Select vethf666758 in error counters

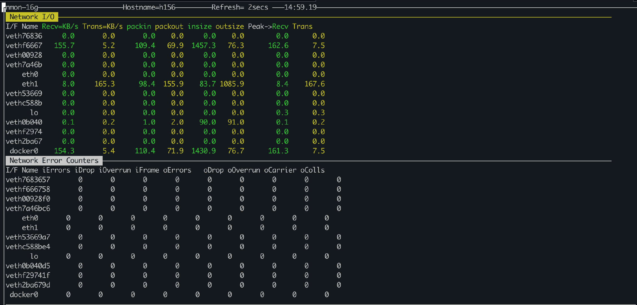(28, 189)
